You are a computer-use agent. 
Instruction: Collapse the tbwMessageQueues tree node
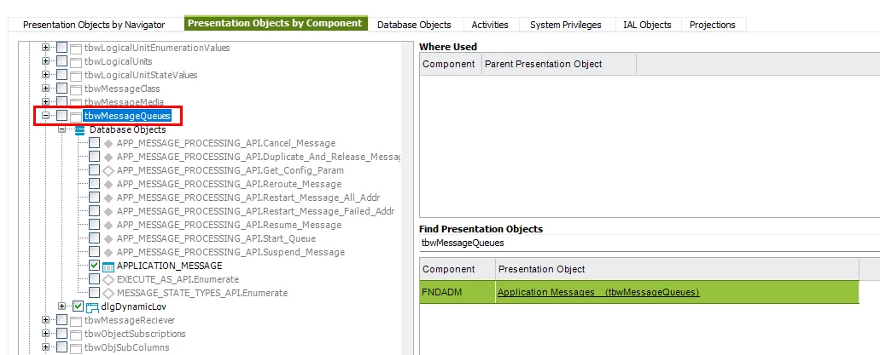46,116
